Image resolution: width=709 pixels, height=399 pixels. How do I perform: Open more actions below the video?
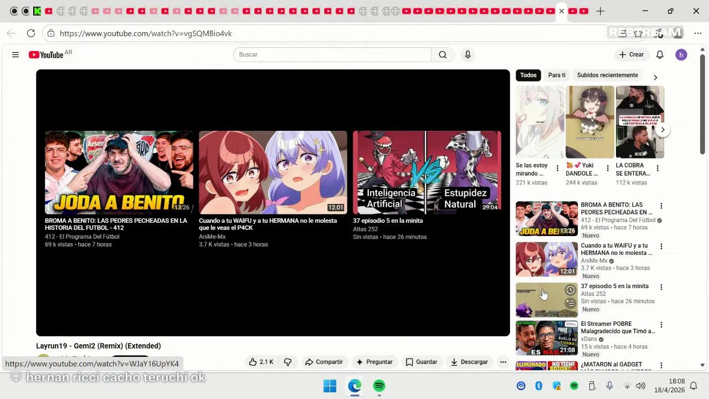503,362
